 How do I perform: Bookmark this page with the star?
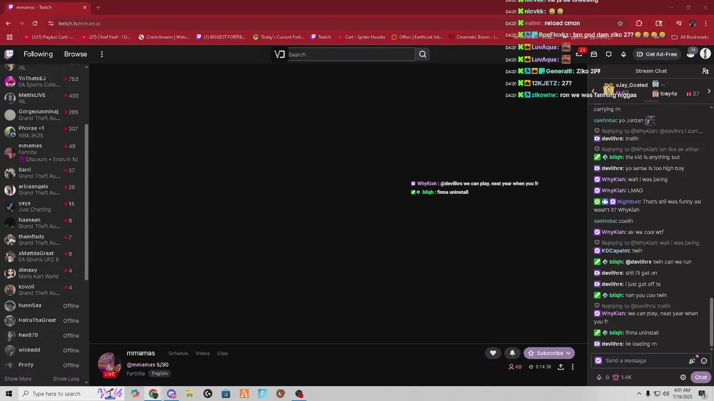[620, 23]
